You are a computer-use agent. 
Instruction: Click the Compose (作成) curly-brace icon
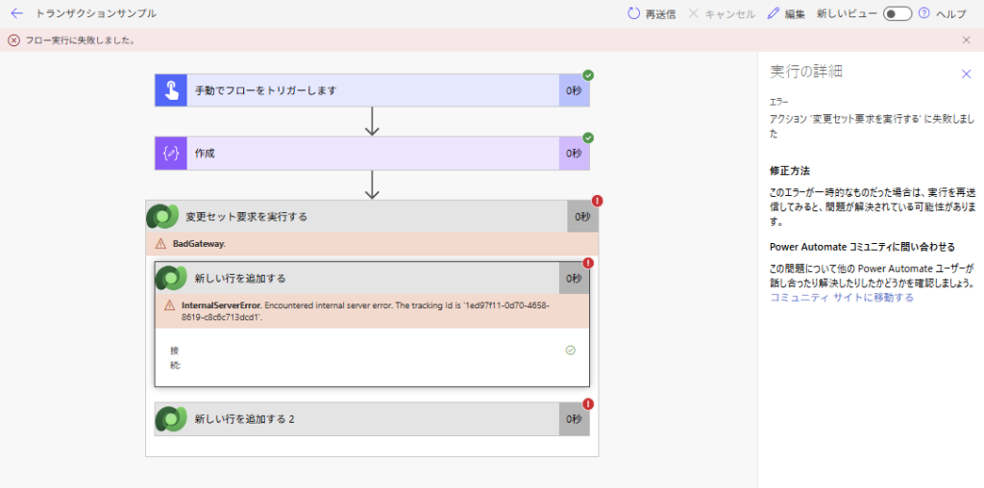(171, 154)
